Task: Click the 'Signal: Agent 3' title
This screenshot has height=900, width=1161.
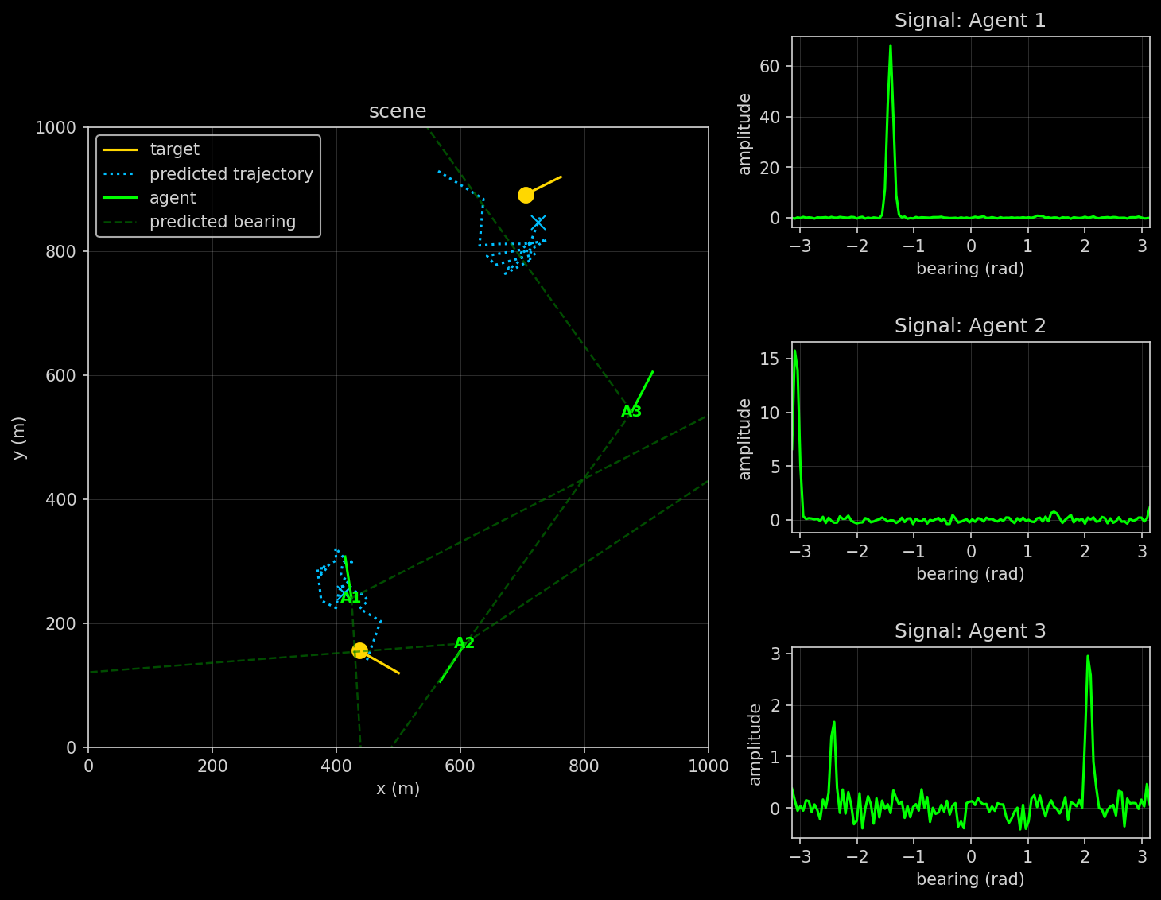Action: click(x=970, y=631)
